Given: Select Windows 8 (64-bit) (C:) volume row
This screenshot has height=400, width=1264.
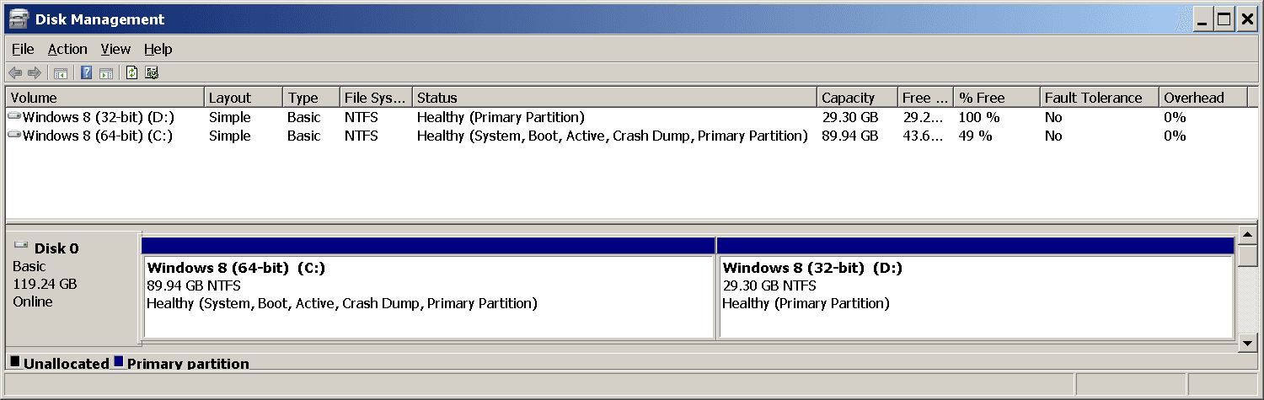Looking at the screenshot, I should pos(97,136).
